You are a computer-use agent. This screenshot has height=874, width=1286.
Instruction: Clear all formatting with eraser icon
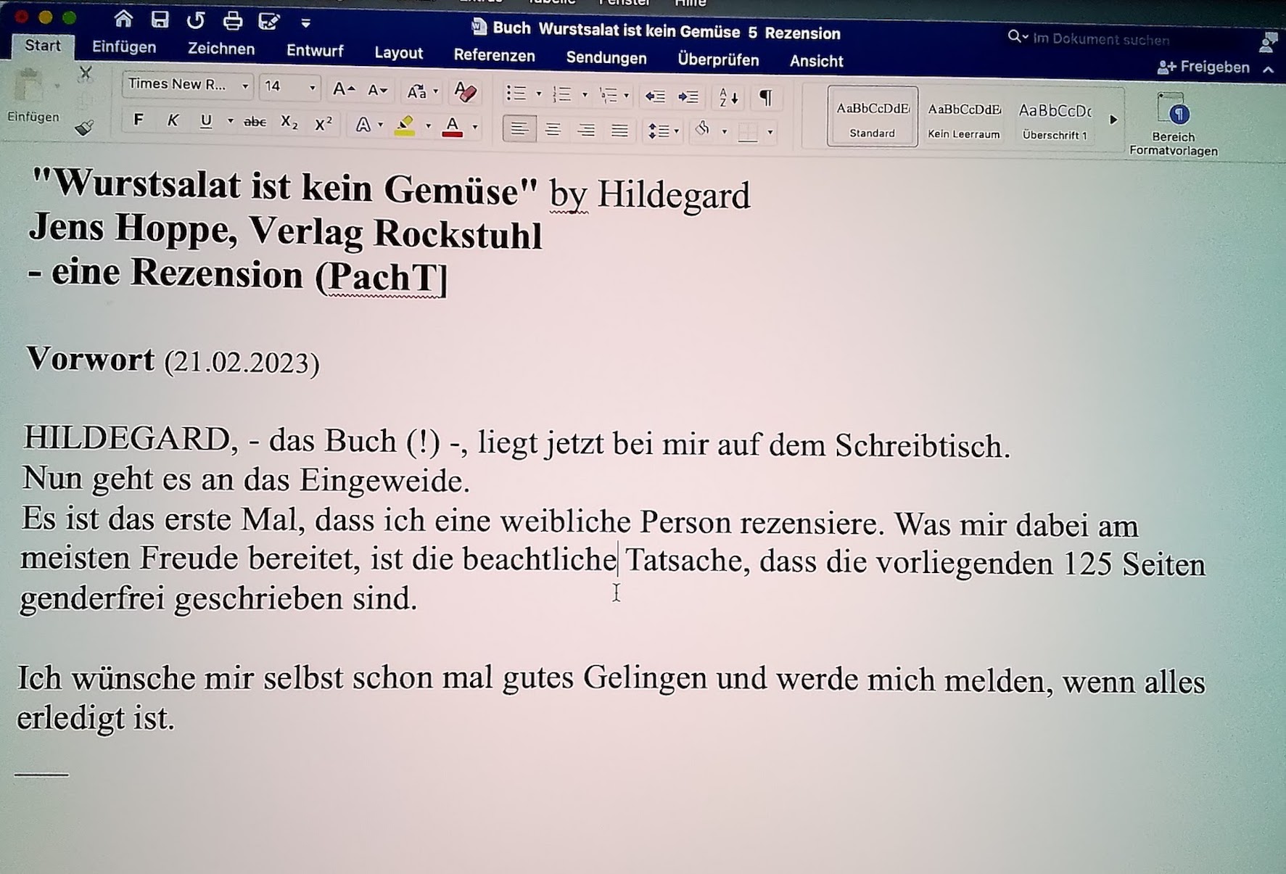point(465,92)
